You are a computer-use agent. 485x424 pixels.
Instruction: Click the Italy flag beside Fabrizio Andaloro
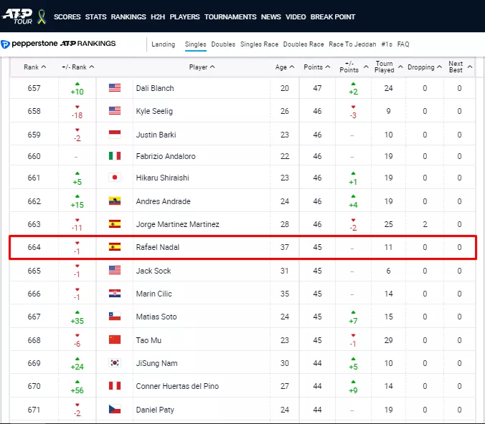115,156
